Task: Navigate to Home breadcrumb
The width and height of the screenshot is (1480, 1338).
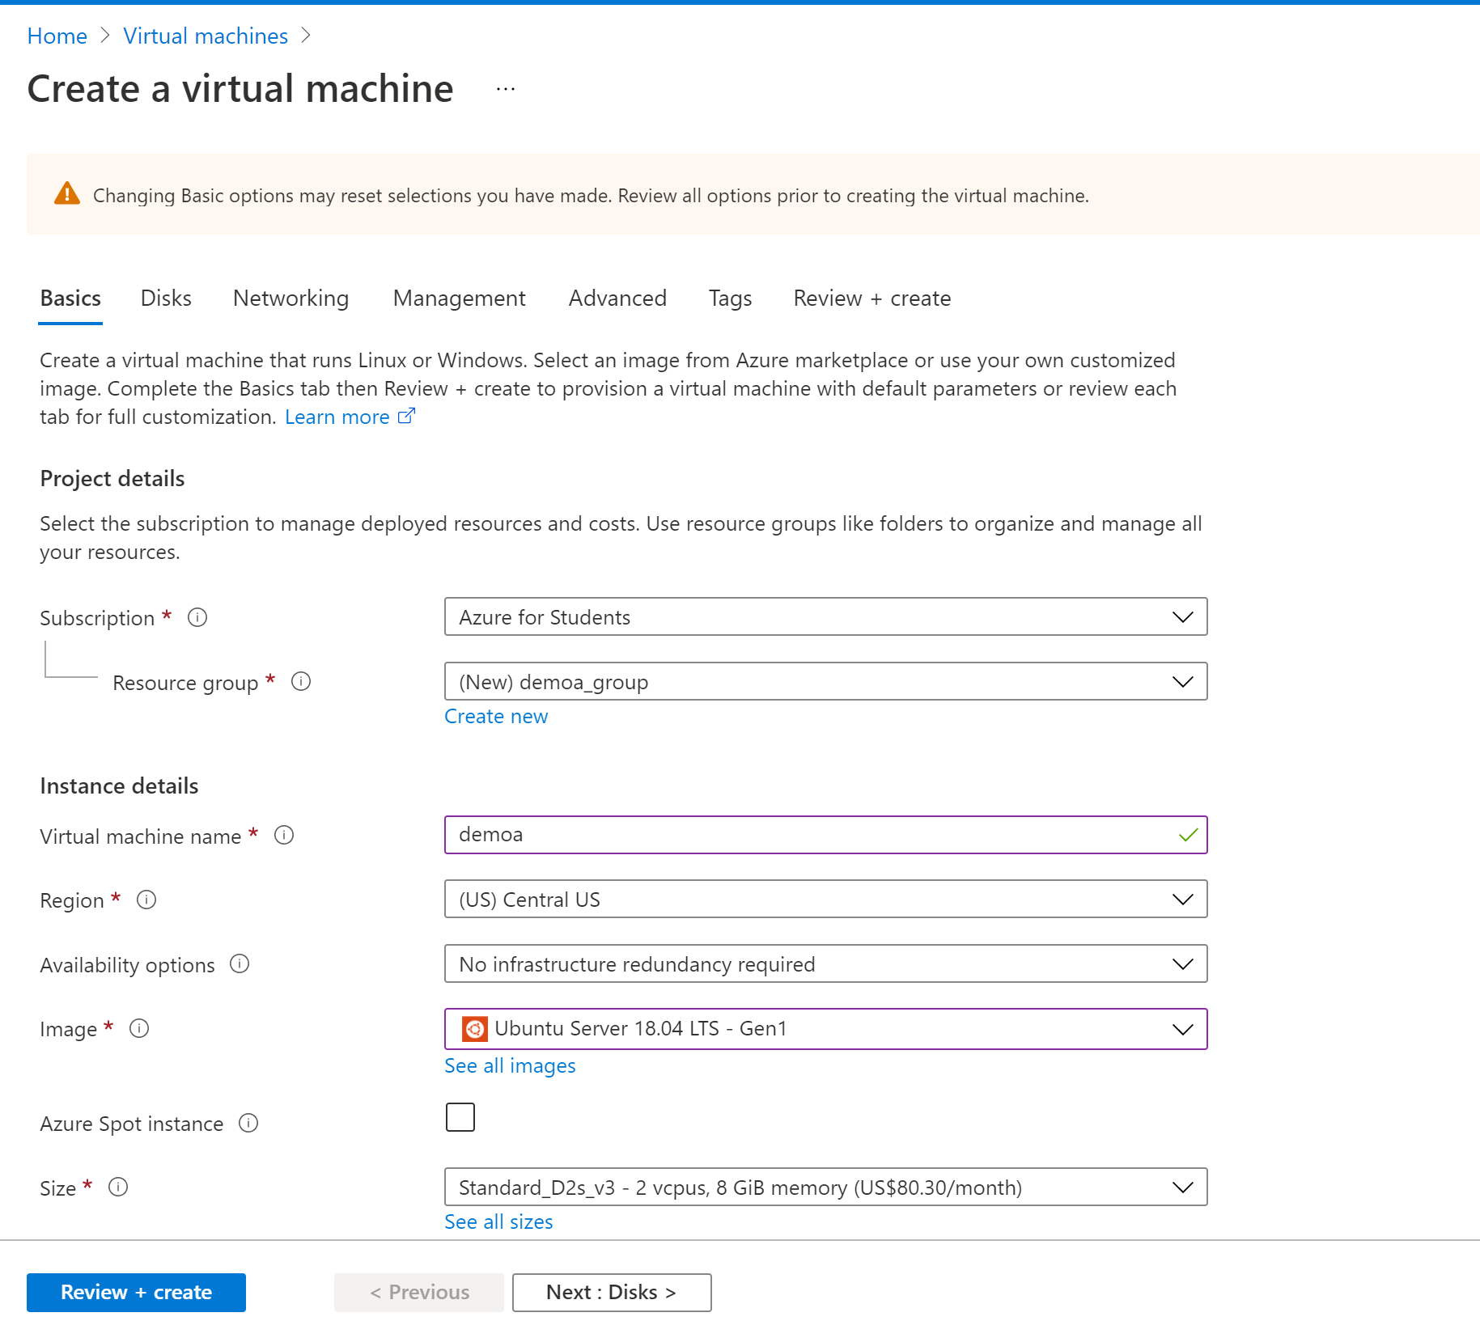Action: click(x=57, y=36)
